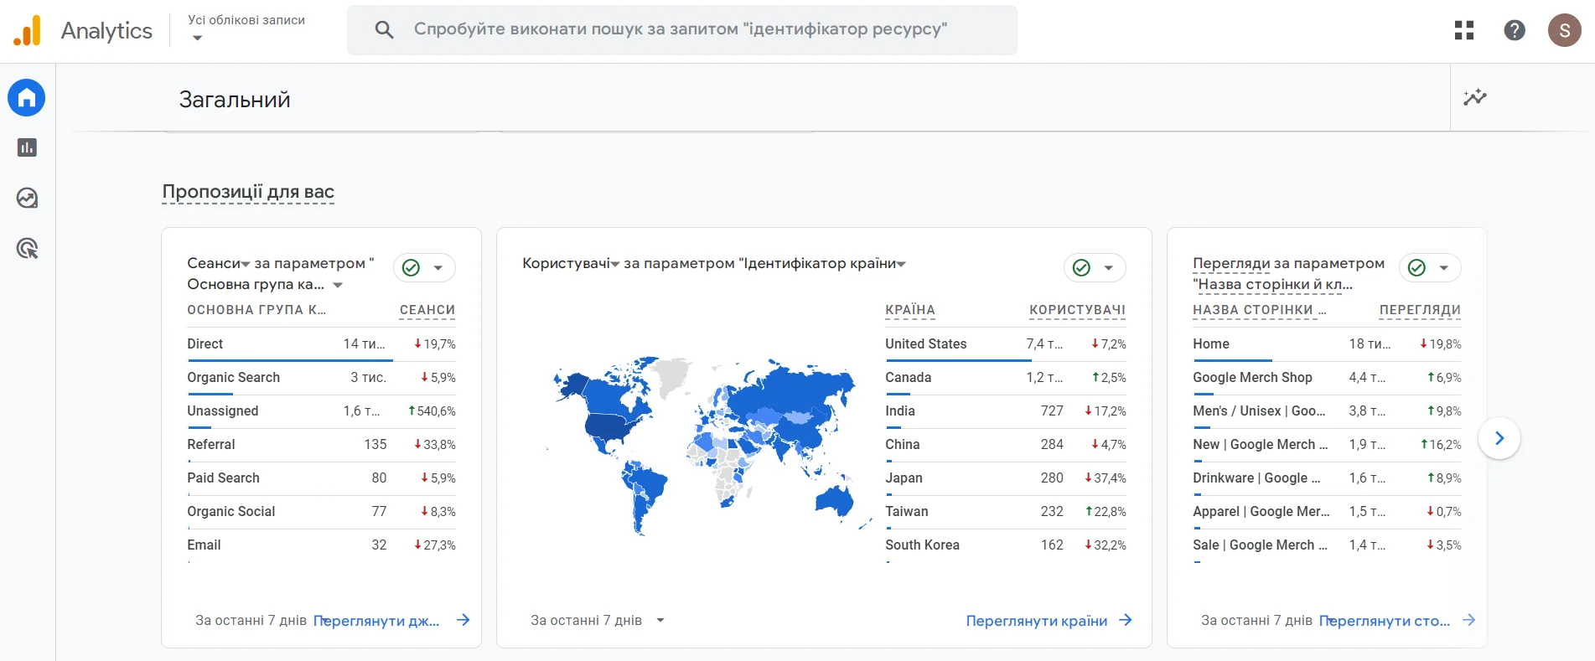Open the users card status dropdown arrow

[x=1108, y=268]
